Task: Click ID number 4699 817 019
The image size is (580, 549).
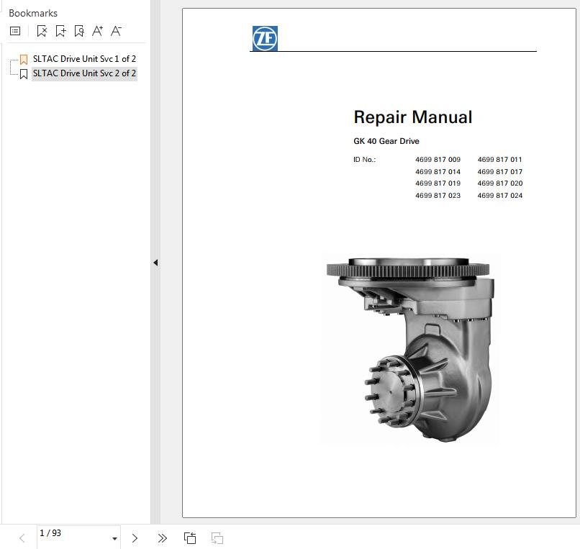Action: pos(438,183)
